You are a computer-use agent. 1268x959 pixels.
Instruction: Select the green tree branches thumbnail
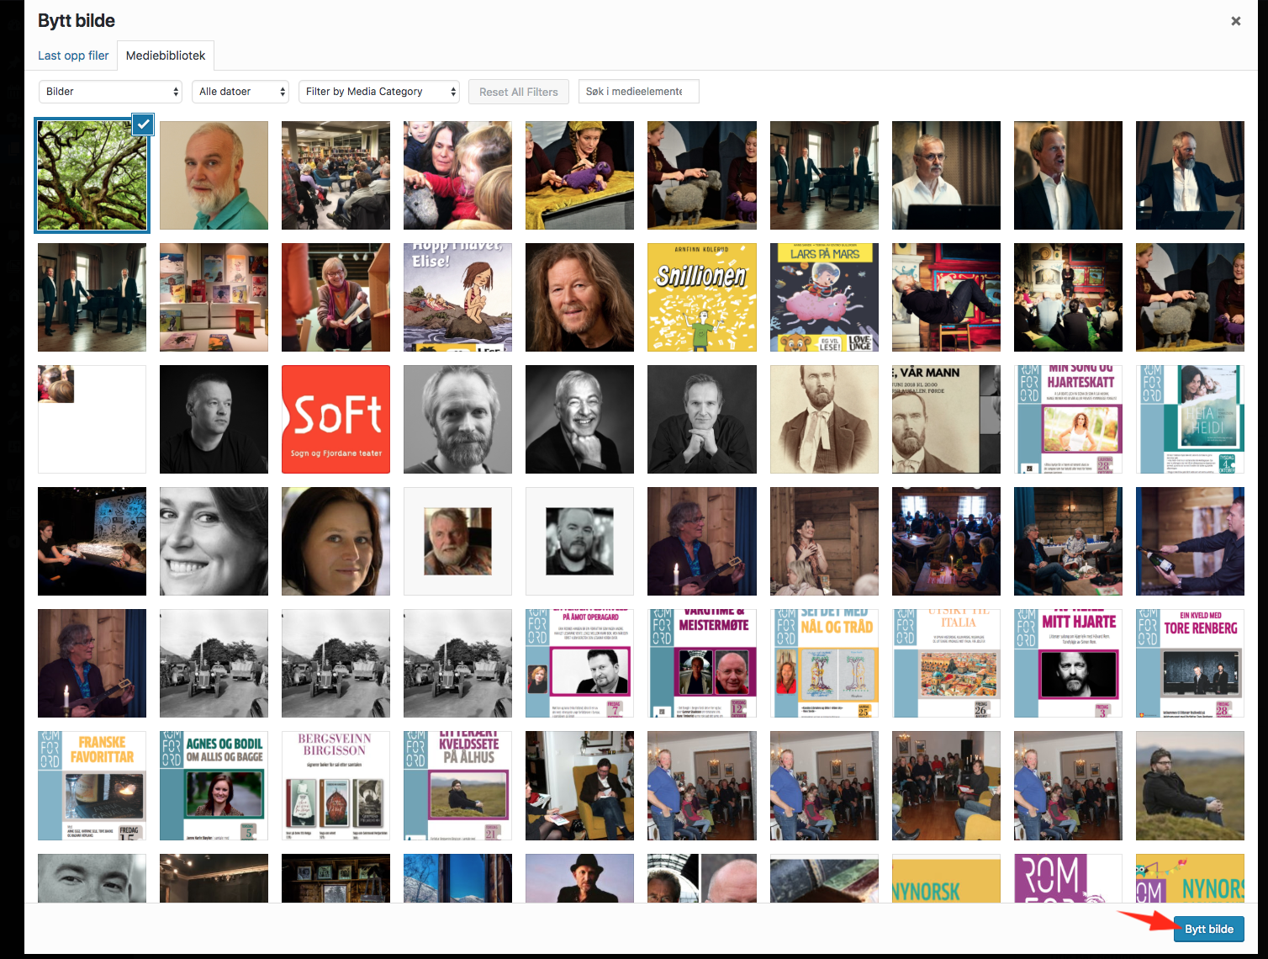[x=92, y=176]
